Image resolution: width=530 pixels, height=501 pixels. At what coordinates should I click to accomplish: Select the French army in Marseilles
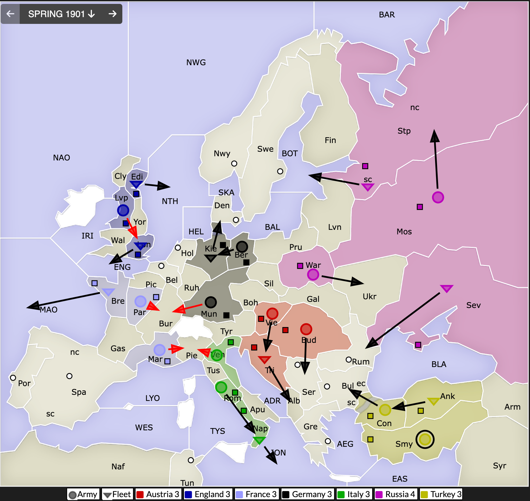pos(159,350)
